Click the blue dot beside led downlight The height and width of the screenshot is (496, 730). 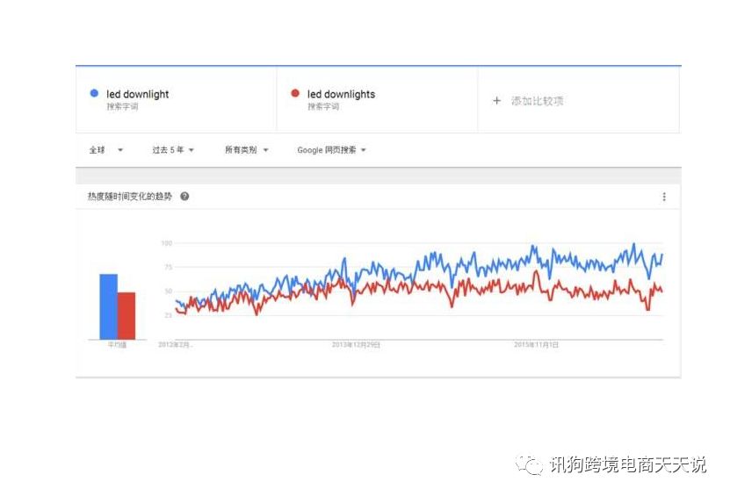(95, 94)
